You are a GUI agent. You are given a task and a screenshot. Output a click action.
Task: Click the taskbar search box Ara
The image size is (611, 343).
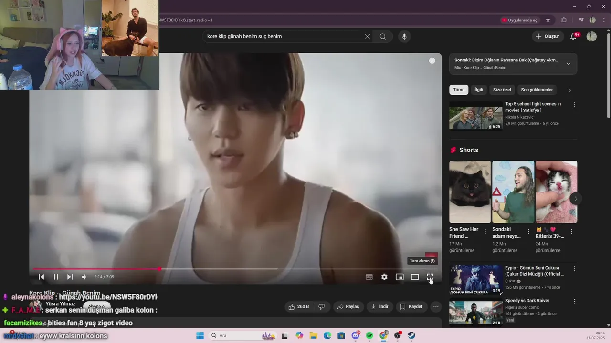[243, 335]
